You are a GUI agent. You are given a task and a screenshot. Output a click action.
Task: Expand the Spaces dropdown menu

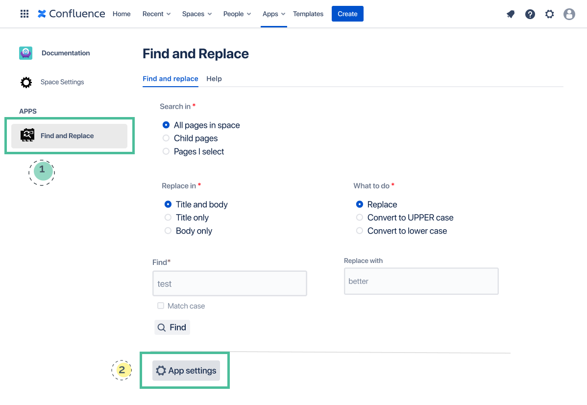197,14
